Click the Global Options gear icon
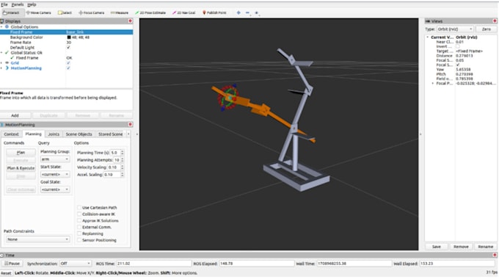499x279 pixels. click(7, 26)
